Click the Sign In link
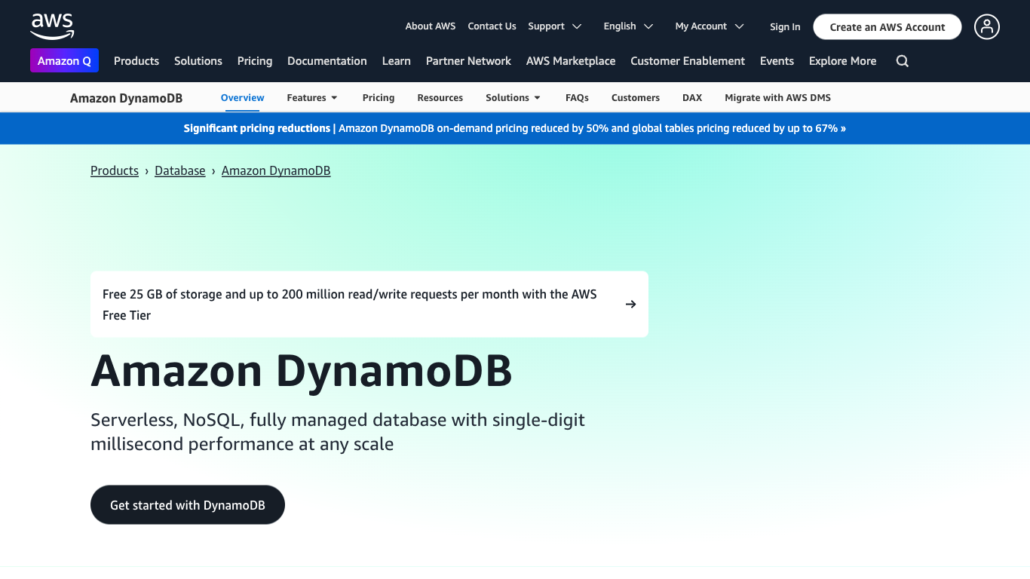Screen dimensions: 1030x579 point(785,27)
